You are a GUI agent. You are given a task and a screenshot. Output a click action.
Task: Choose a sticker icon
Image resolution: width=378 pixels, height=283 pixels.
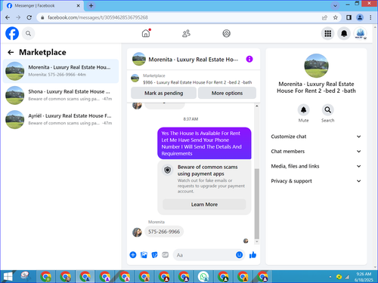pos(154,255)
